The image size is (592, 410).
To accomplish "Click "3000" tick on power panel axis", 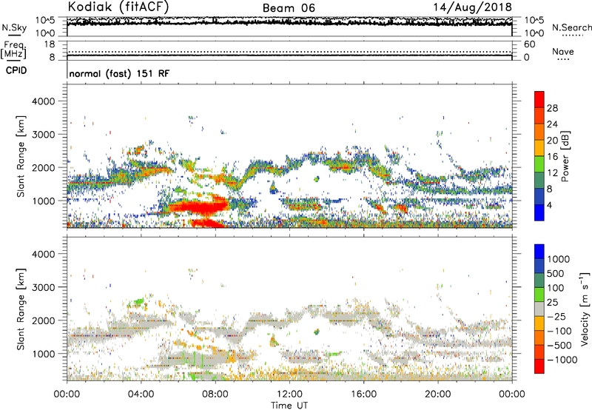I will (x=43, y=135).
